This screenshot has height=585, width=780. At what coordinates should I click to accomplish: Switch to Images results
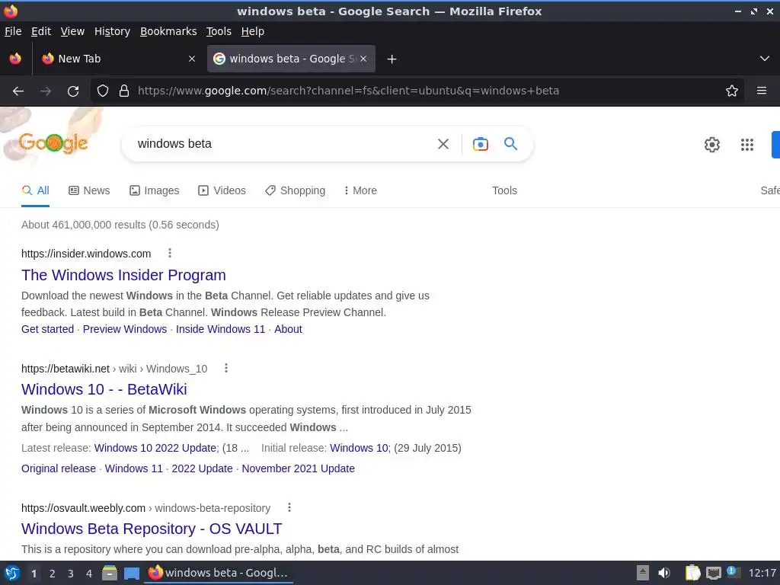click(x=154, y=190)
